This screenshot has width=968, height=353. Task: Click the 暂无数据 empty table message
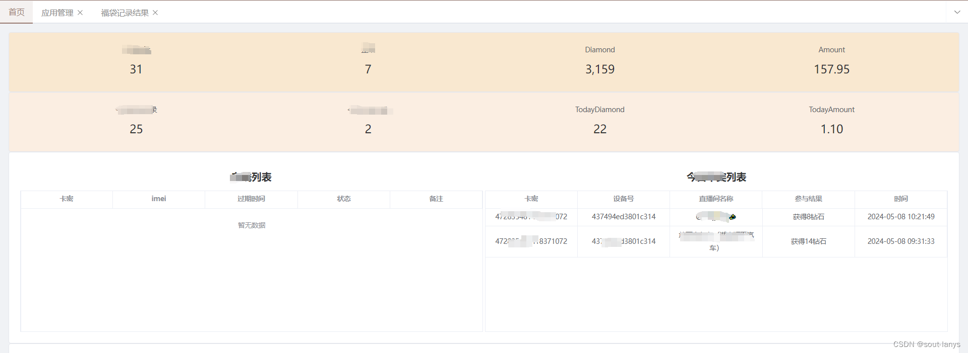(x=252, y=225)
